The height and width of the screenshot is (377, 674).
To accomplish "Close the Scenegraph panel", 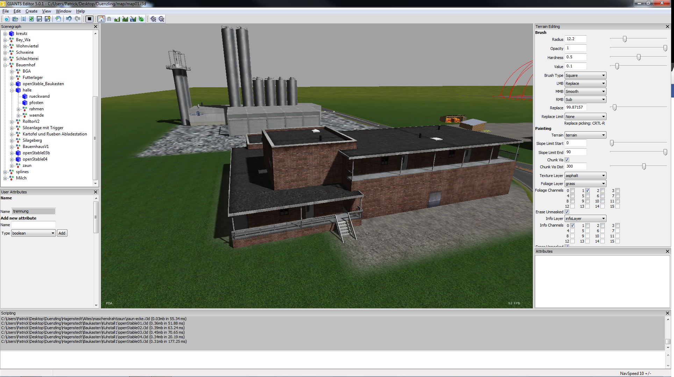I will point(96,27).
